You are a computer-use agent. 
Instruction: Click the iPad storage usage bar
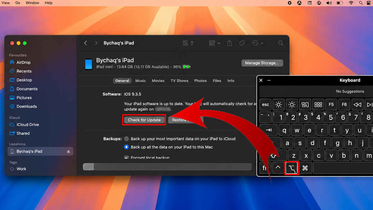[167, 167]
